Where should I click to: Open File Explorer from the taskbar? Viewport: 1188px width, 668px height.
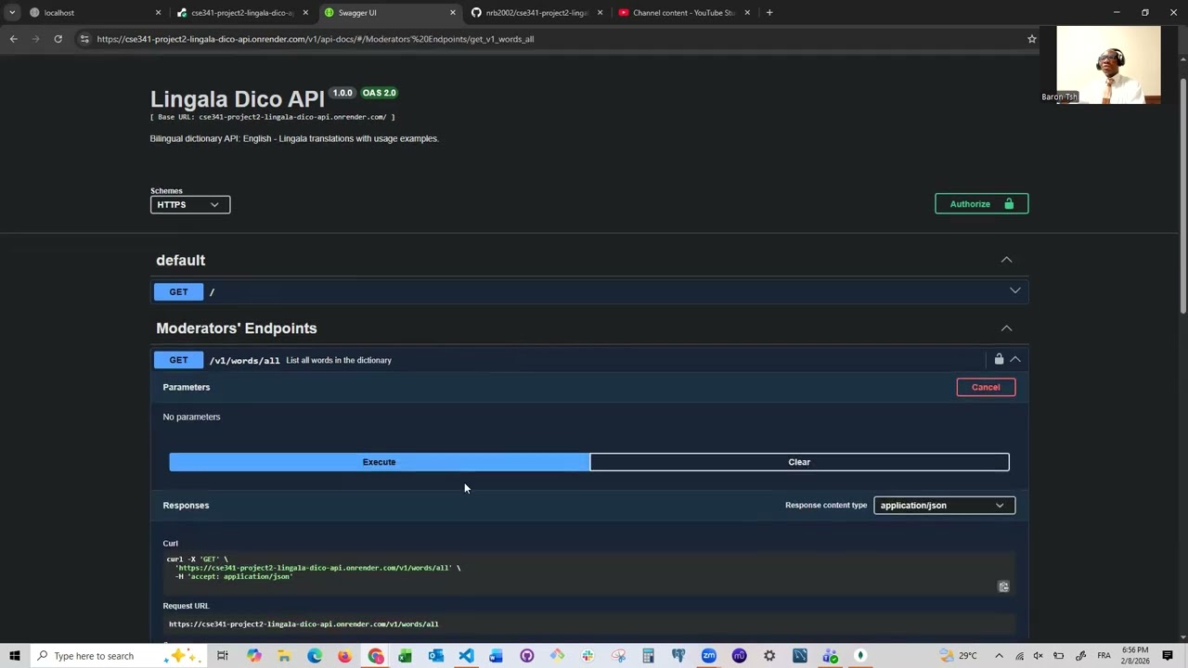tap(284, 656)
